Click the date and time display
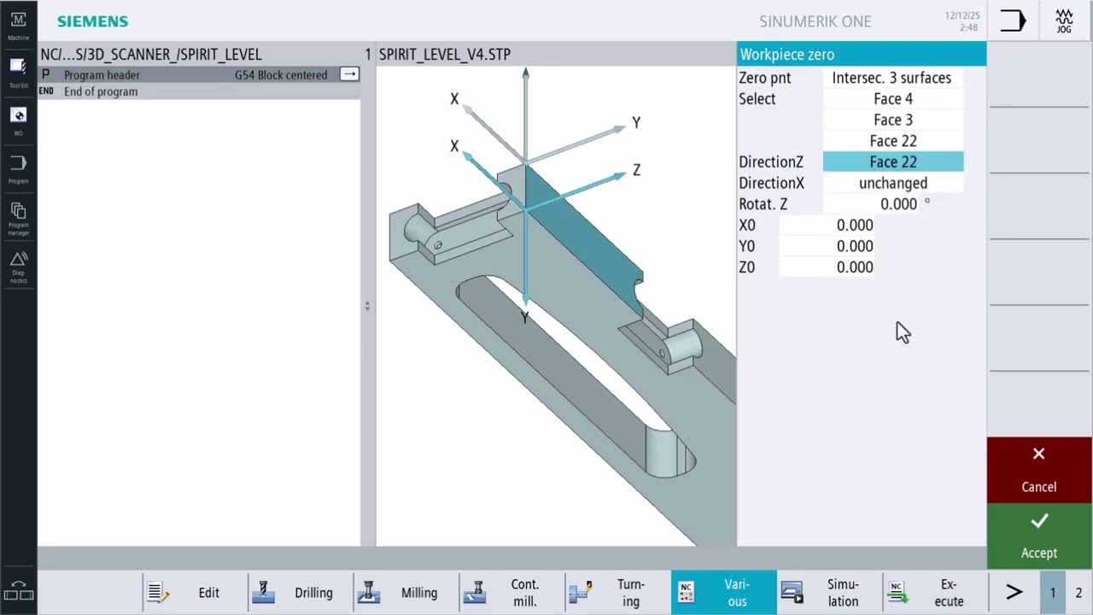Image resolution: width=1093 pixels, height=615 pixels. pyautogui.click(x=962, y=21)
